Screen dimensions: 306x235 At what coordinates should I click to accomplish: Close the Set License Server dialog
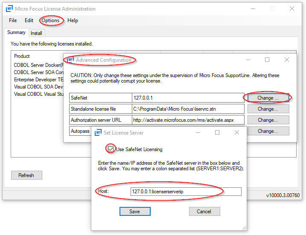tap(237, 133)
